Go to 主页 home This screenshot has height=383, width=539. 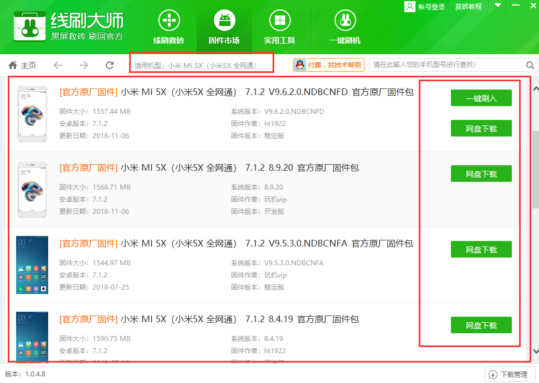[23, 65]
